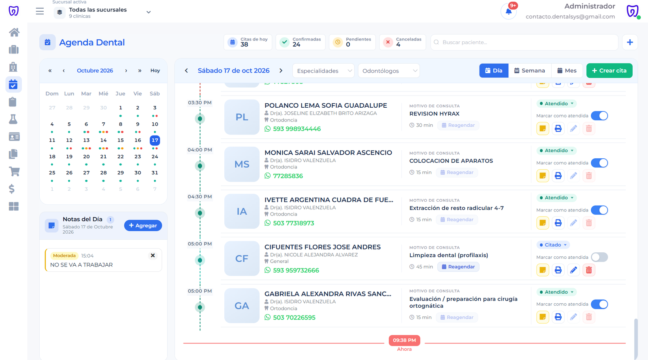Screen dimensions: 648x360
Task: Focus the Buscar paciente search field
Action: (x=524, y=42)
